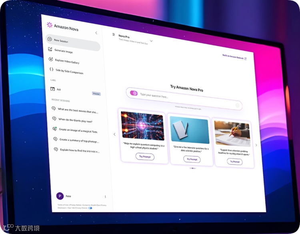Click the 'Type your question here' input field

point(184,99)
